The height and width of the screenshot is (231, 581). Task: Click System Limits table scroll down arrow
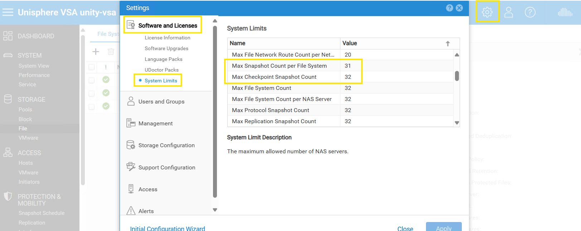[457, 122]
